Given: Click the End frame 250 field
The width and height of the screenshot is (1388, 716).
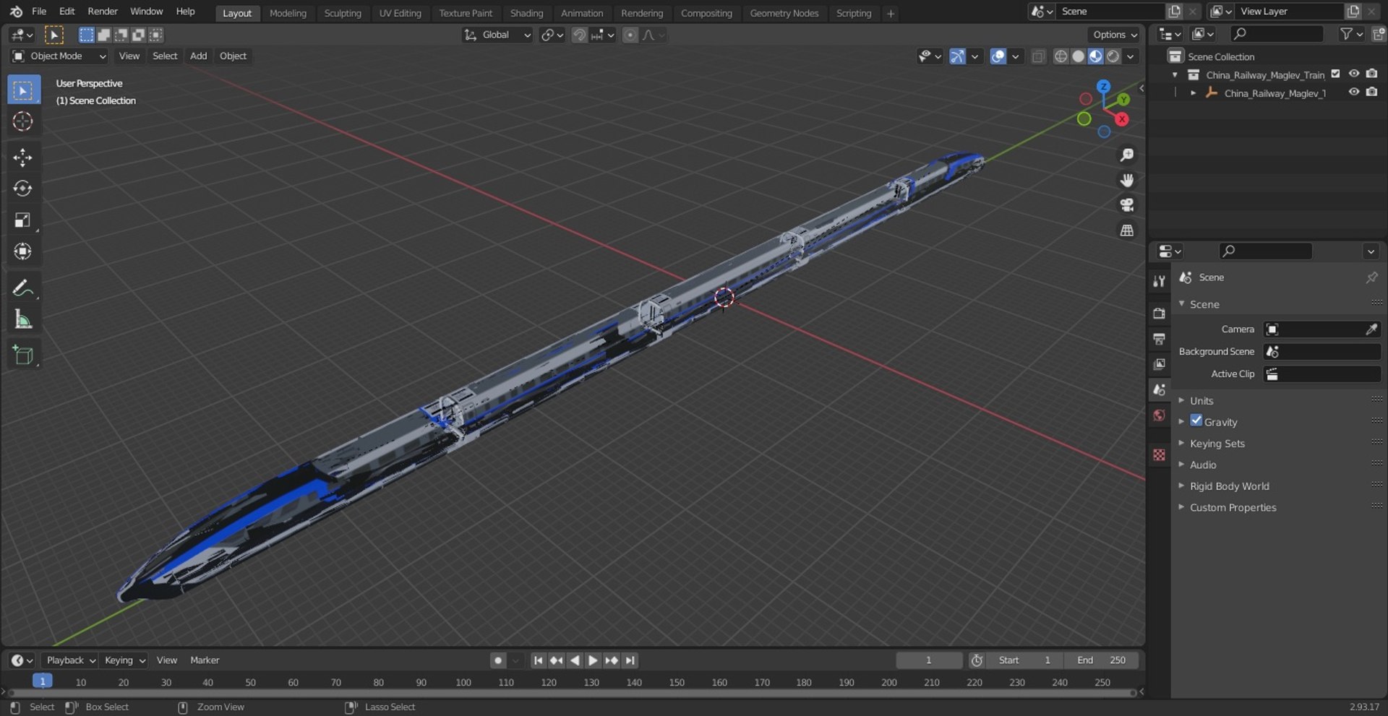Looking at the screenshot, I should pyautogui.click(x=1101, y=660).
